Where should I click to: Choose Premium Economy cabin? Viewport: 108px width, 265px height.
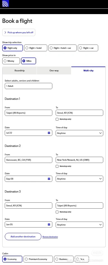pos(38,259)
